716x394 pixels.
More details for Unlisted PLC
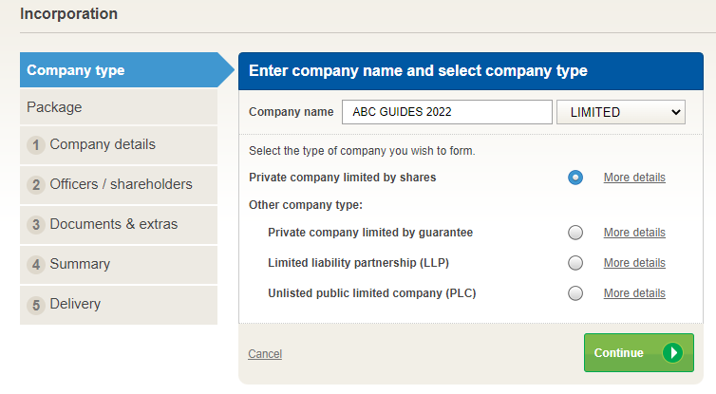pyautogui.click(x=634, y=293)
